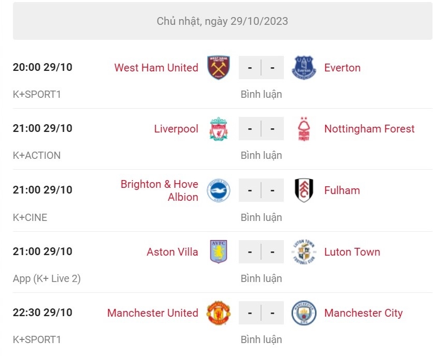The image size is (433, 356).
Task: Open the Liverpool crest logo
Action: coord(219,129)
